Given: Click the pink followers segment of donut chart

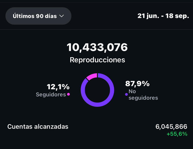Looking at the screenshot, I should (92, 76).
